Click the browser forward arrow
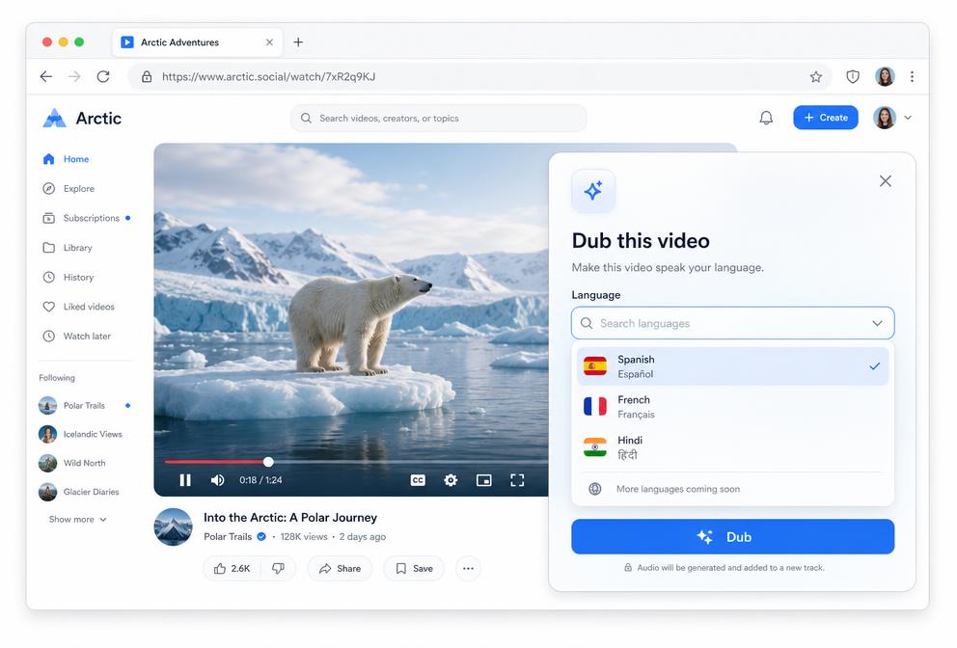The width and height of the screenshot is (957, 648). (74, 76)
